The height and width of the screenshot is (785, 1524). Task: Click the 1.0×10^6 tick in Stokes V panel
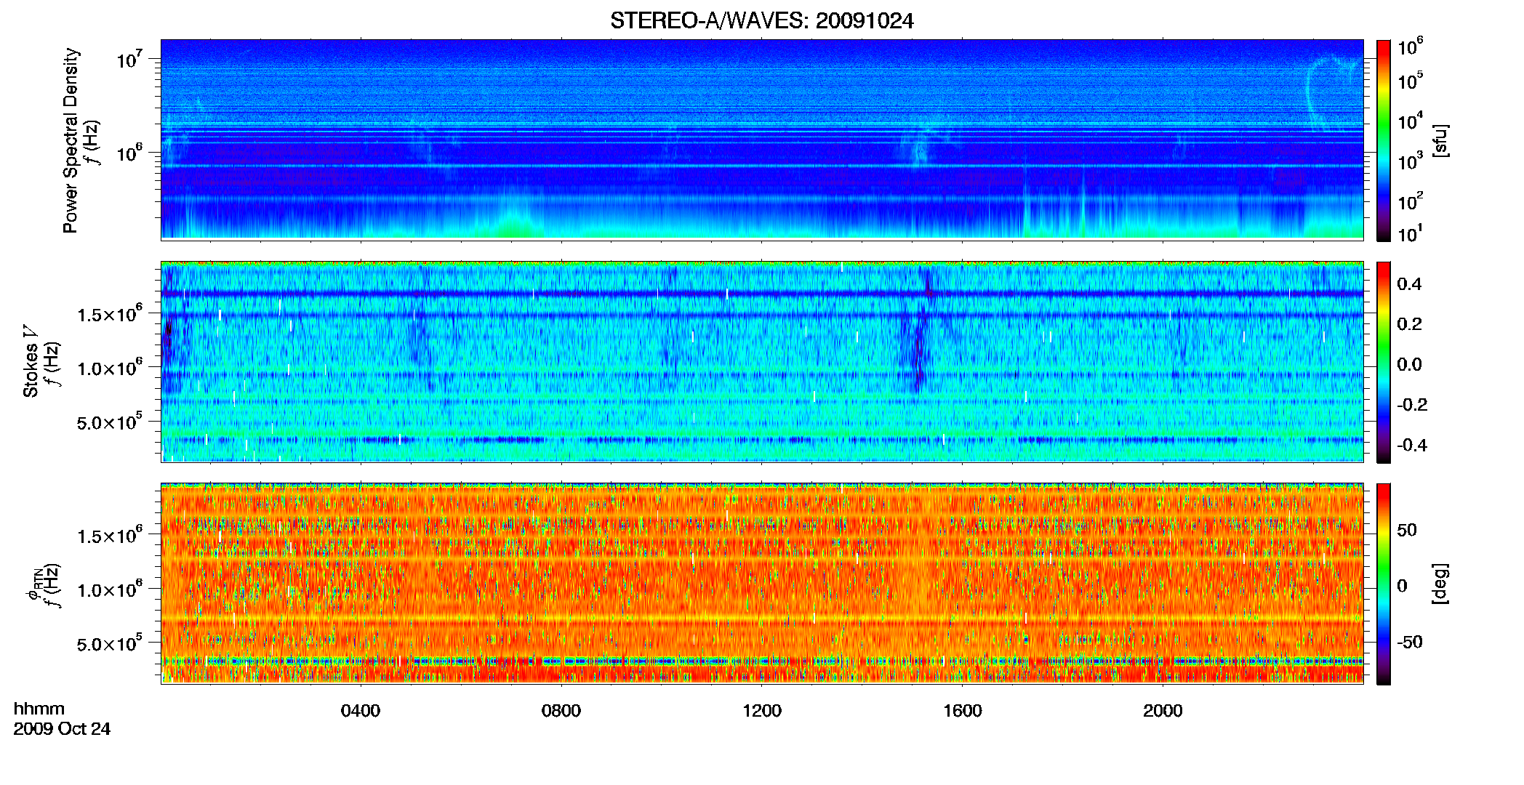pyautogui.click(x=109, y=368)
